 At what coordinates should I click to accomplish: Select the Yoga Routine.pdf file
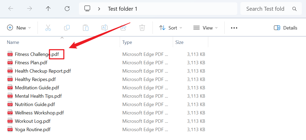tap(33, 130)
